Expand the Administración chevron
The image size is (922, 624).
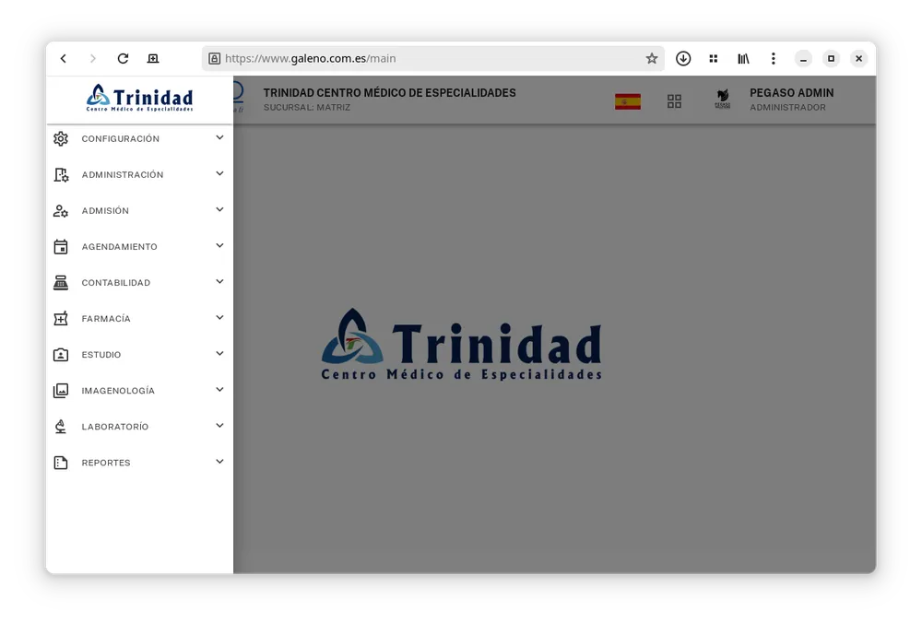point(219,173)
